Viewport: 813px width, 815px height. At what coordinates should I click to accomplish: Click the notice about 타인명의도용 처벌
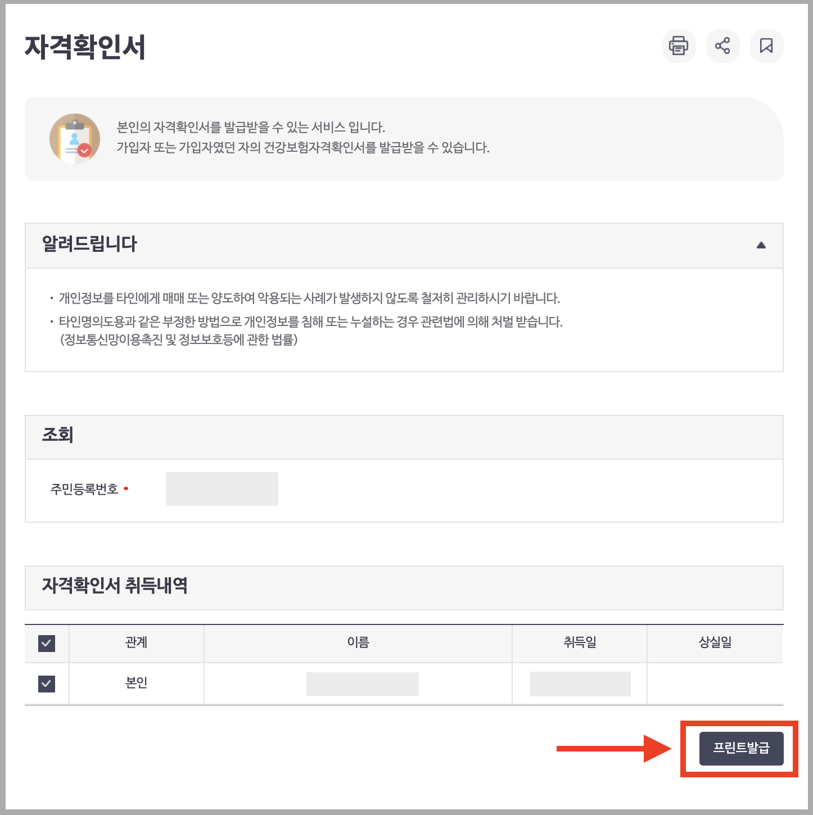(311, 322)
